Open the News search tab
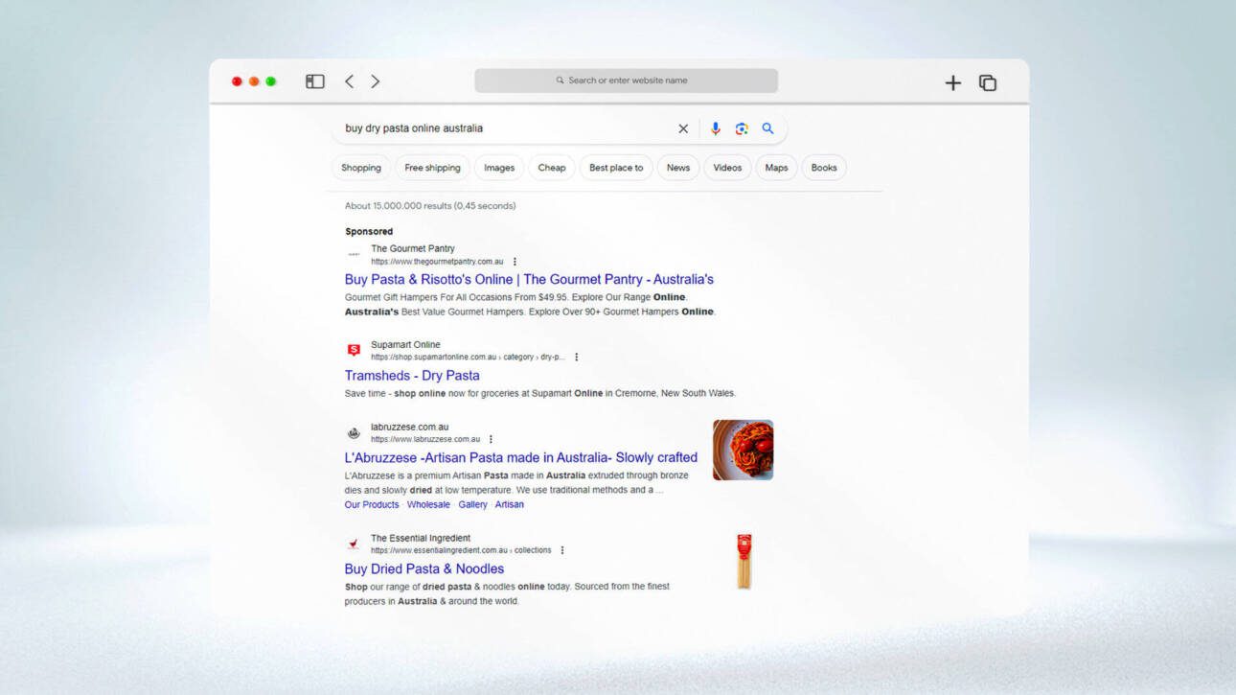This screenshot has width=1236, height=695. tap(677, 167)
